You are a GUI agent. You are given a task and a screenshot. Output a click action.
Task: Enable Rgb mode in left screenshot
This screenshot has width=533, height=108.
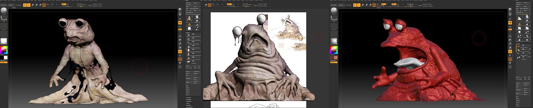pyautogui.click(x=52, y=4)
